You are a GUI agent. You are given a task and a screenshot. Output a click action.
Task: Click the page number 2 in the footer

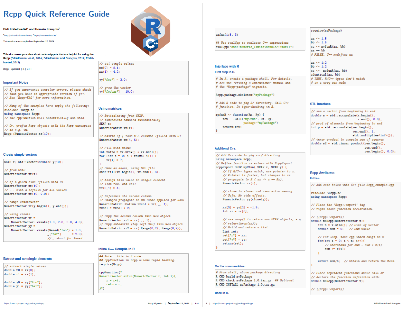click(x=206, y=303)
